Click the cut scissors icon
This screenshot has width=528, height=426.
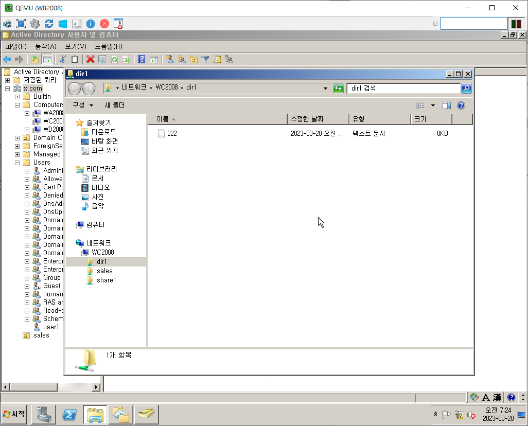pos(63,60)
